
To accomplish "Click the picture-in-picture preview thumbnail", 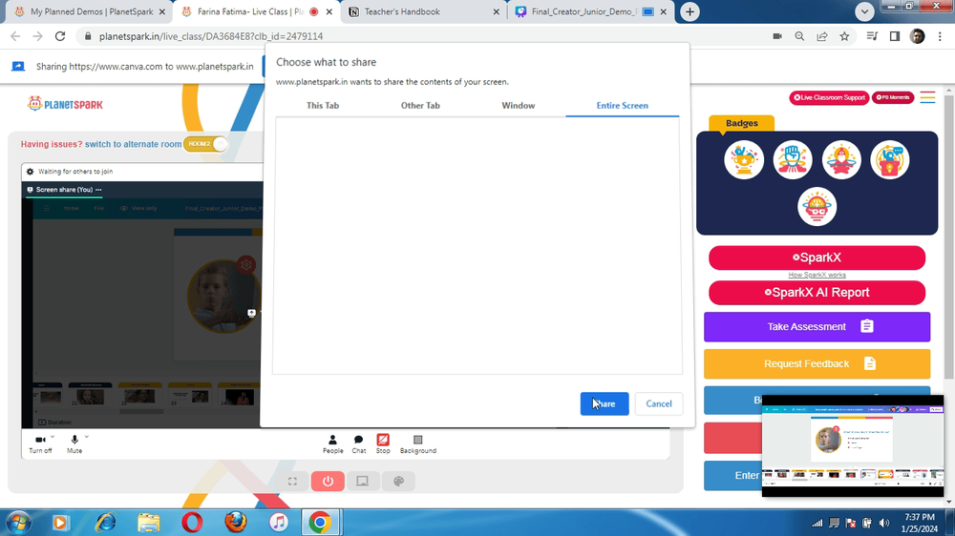I will 853,445.
